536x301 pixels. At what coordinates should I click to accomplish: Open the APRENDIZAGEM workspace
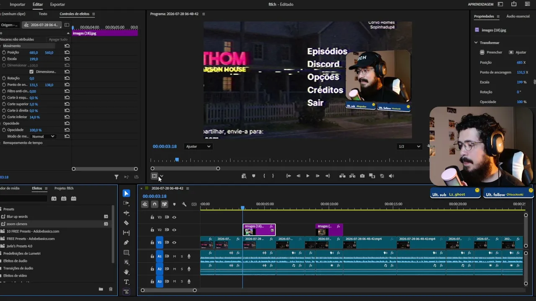[481, 4]
